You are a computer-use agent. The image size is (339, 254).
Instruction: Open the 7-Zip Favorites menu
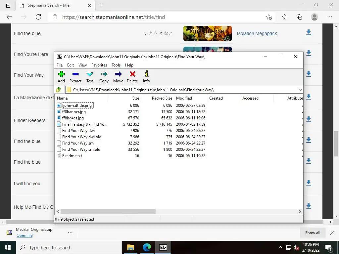tap(99, 65)
